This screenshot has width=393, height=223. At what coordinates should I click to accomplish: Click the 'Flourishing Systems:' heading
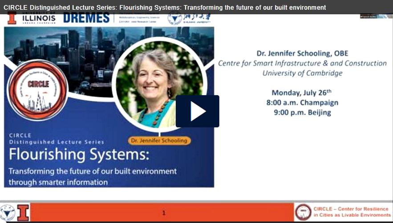point(79,155)
